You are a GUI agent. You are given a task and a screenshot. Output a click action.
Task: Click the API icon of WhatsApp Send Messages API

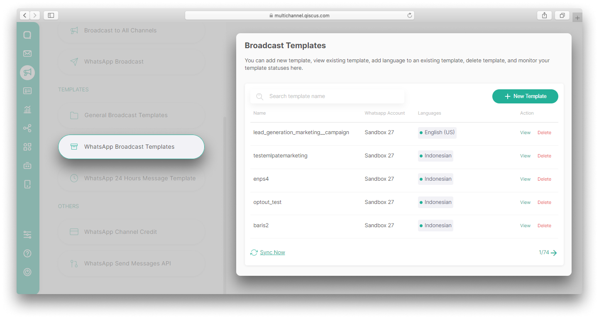(x=74, y=263)
